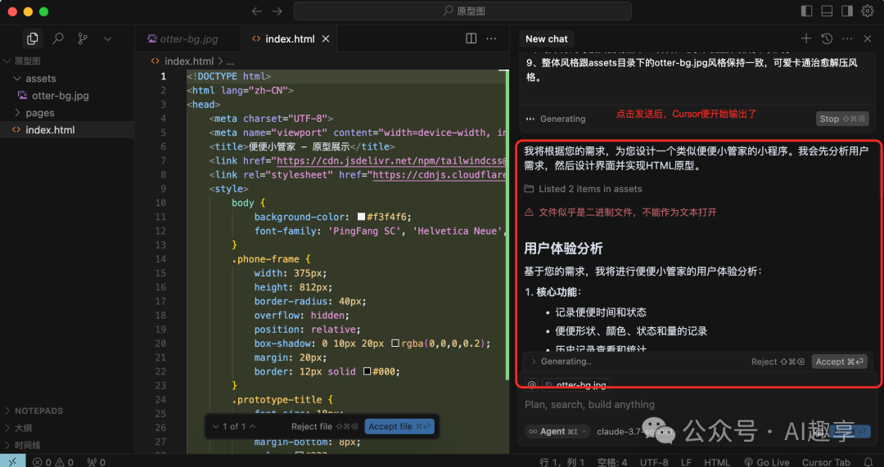Open the editor more actions menu
This screenshot has height=467, width=884.
coord(491,39)
